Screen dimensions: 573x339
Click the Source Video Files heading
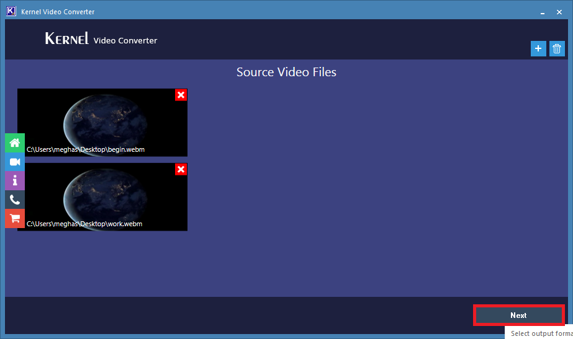pyautogui.click(x=286, y=73)
